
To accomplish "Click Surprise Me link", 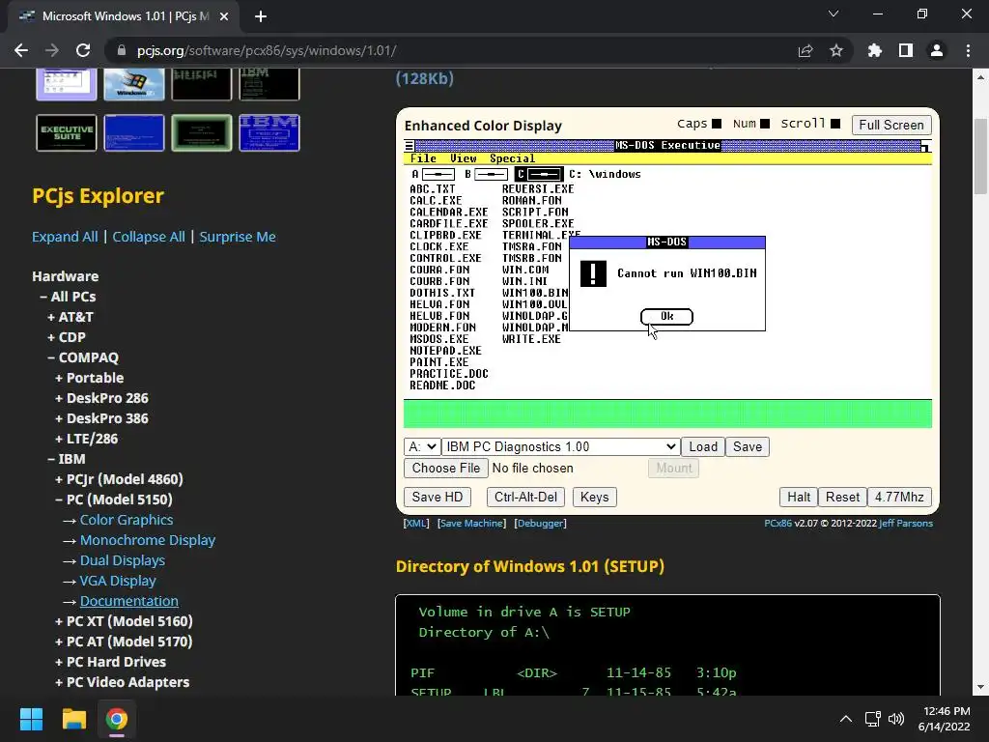I will (238, 237).
